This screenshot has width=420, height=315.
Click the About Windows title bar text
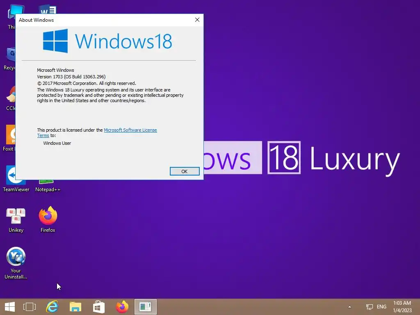click(36, 20)
